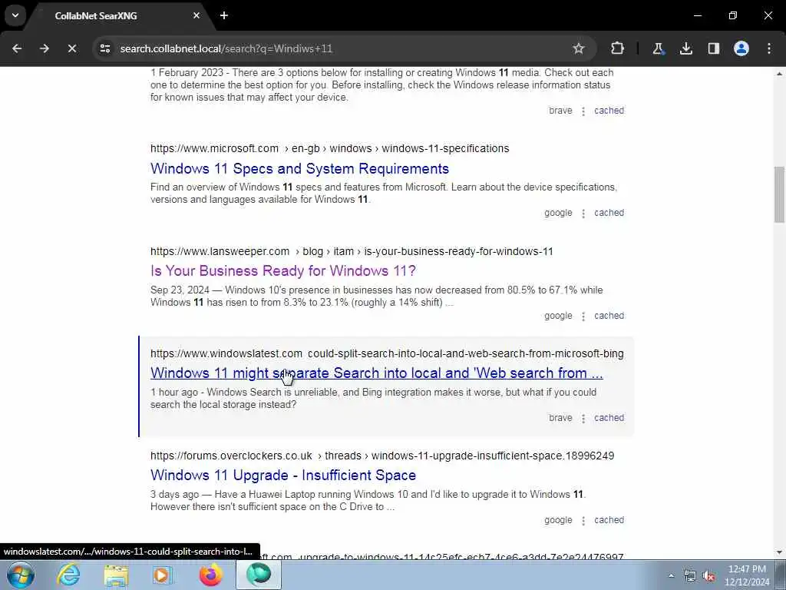Expand options dots for lansweeper result
This screenshot has height=590, width=786.
pos(583,317)
